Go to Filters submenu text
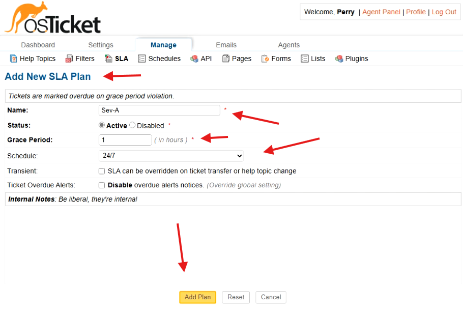 85,59
